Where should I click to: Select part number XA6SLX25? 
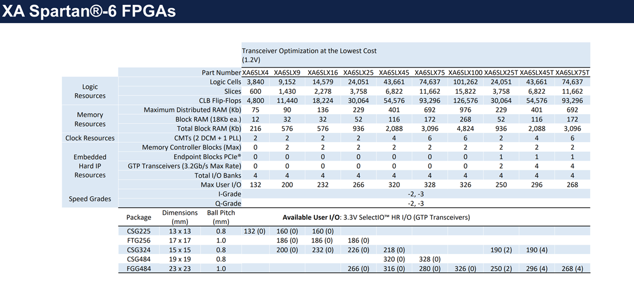click(358, 73)
